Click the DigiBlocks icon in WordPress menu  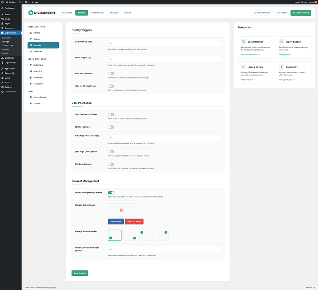click(x=3, y=58)
